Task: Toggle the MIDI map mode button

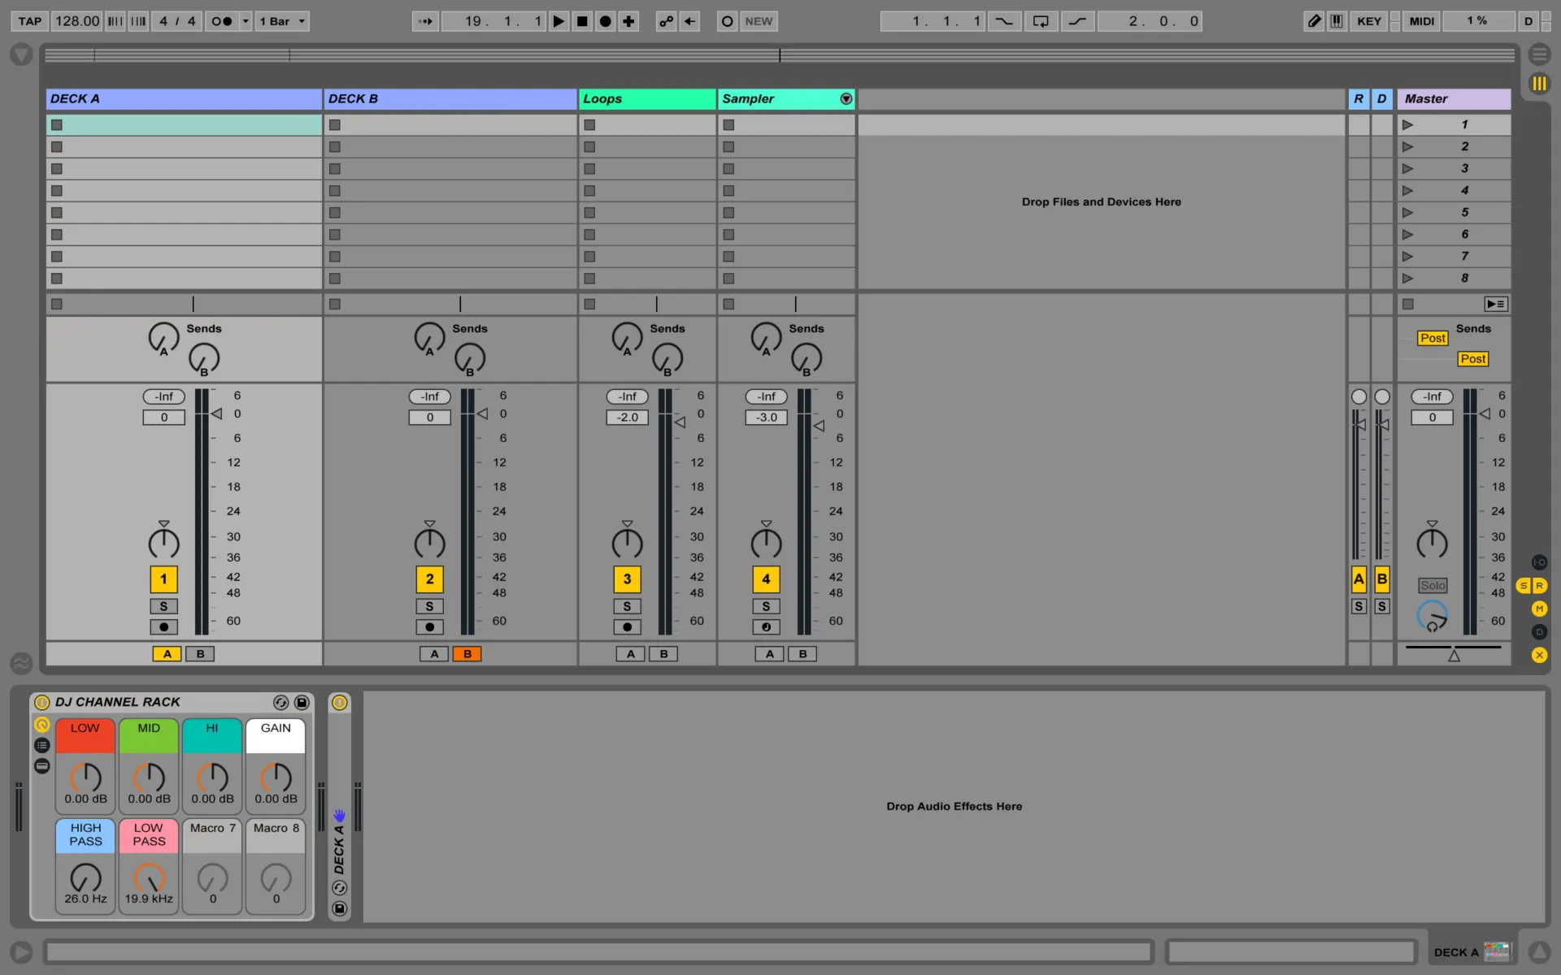Action: click(x=1422, y=21)
